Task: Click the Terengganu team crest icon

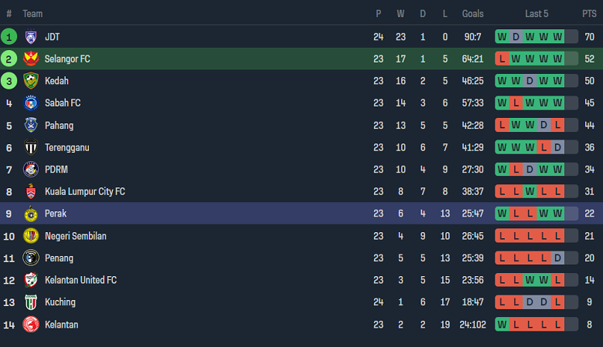Action: [x=31, y=147]
